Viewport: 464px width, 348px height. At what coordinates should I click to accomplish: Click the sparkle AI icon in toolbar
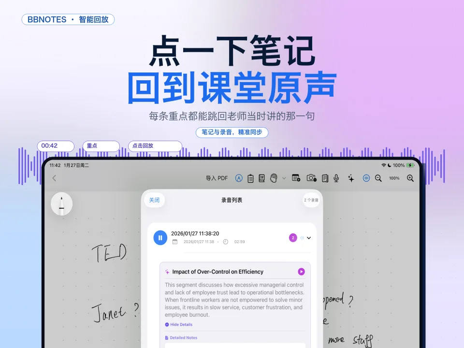351,178
